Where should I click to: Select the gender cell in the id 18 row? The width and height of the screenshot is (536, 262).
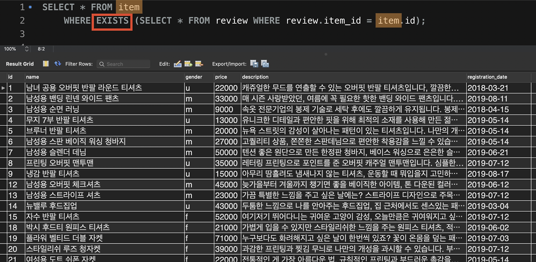[199, 227]
